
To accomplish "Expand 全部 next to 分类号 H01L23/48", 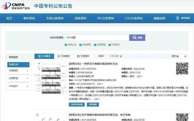I will [100, 84].
